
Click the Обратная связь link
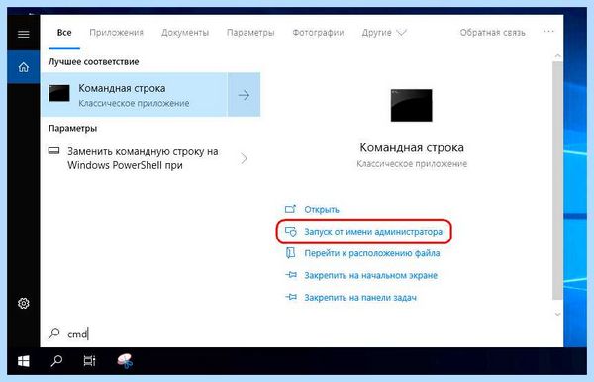pos(492,33)
